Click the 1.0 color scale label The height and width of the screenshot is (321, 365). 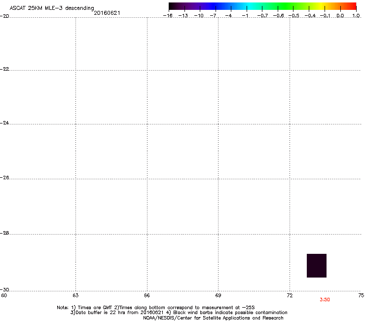(x=356, y=16)
